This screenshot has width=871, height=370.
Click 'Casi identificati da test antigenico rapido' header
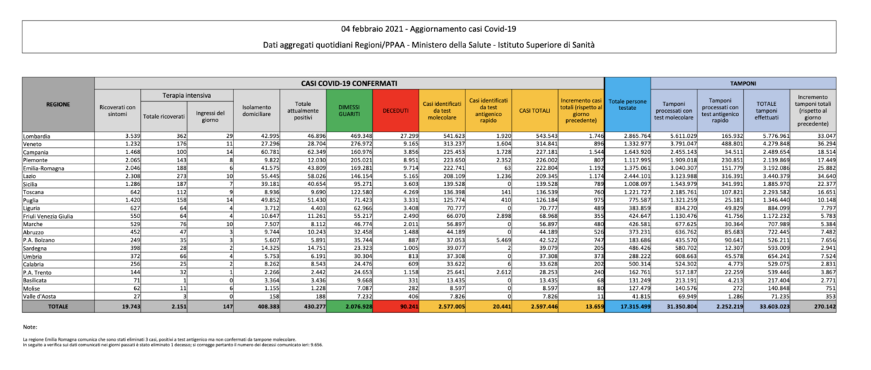click(x=488, y=109)
